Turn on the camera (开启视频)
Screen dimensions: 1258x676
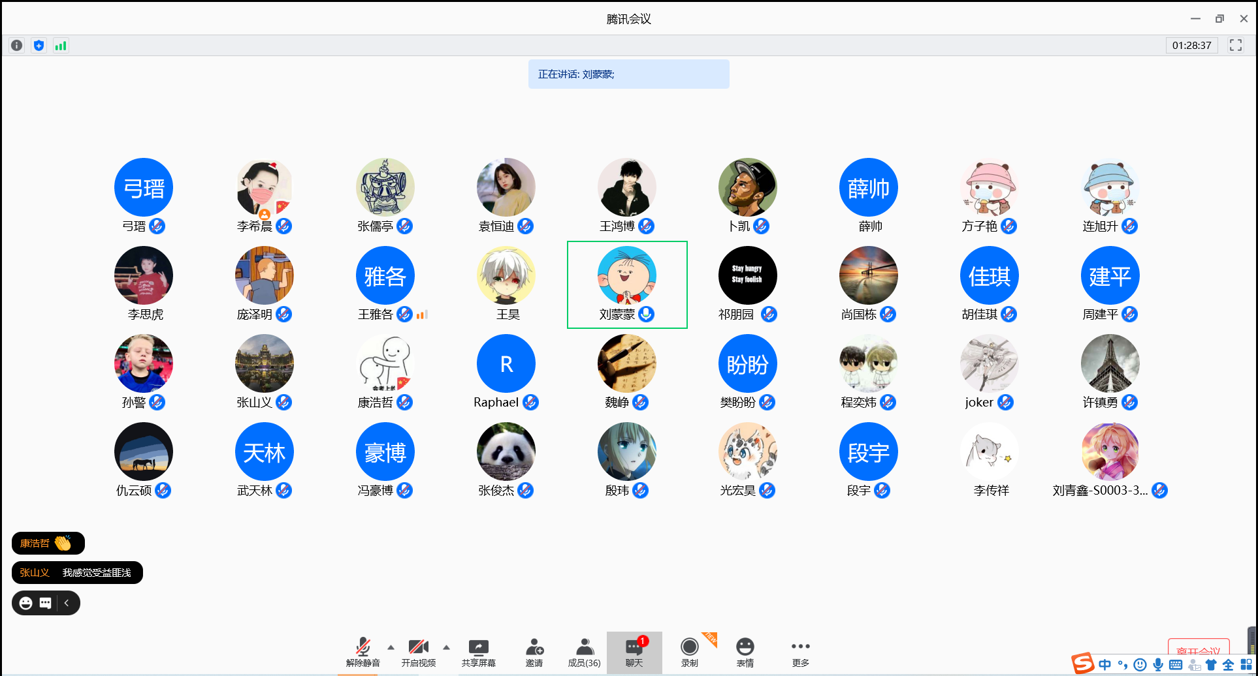click(x=418, y=653)
